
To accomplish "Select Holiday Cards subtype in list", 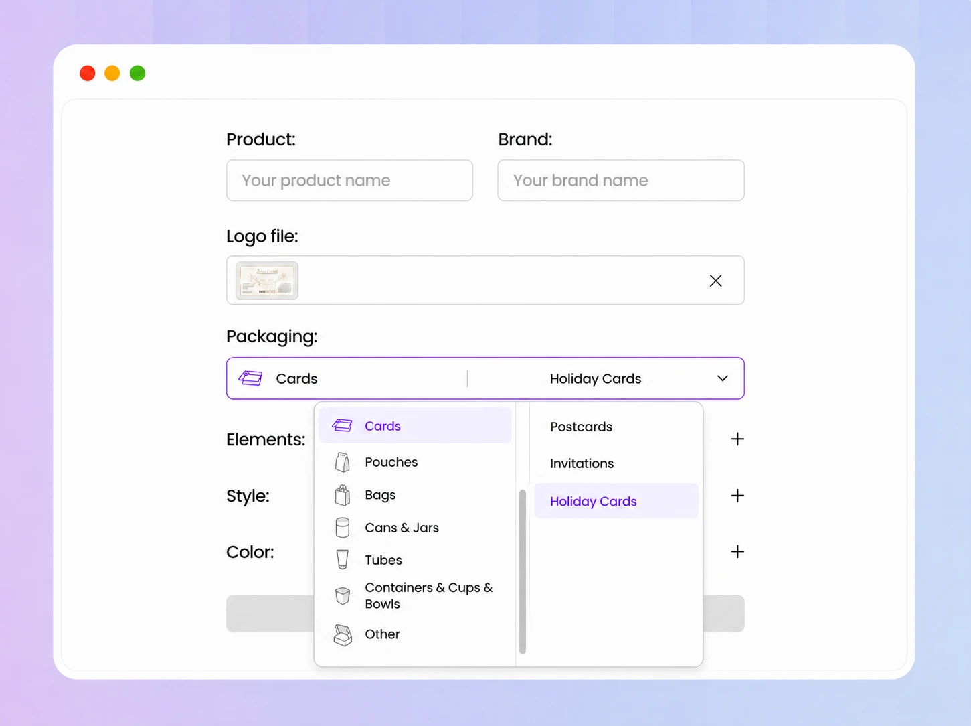I will pyautogui.click(x=616, y=501).
